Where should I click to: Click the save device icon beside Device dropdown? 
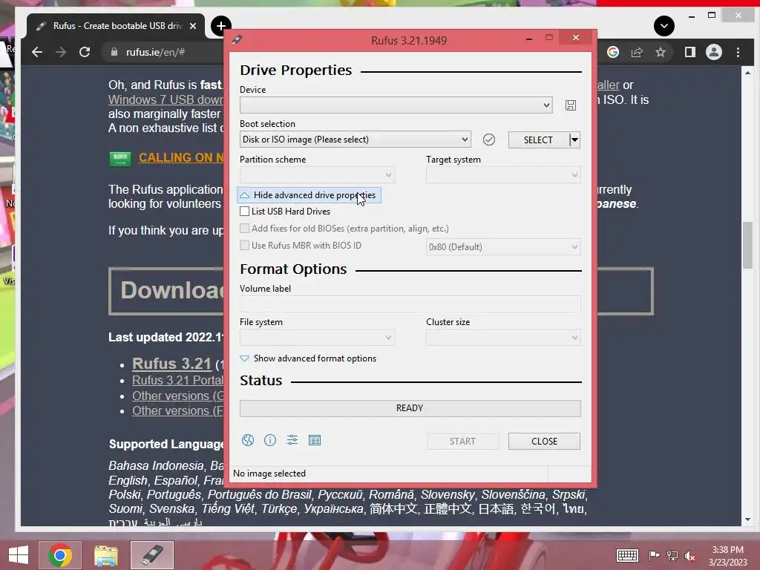pyautogui.click(x=571, y=105)
